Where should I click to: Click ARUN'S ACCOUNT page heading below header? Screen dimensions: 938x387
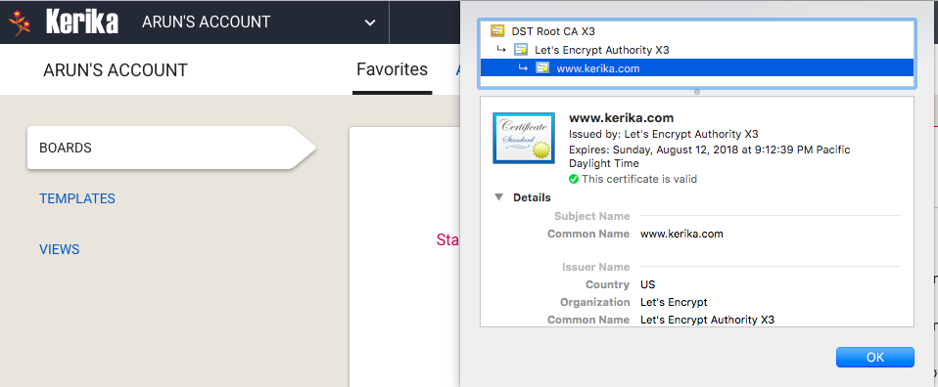pos(116,70)
